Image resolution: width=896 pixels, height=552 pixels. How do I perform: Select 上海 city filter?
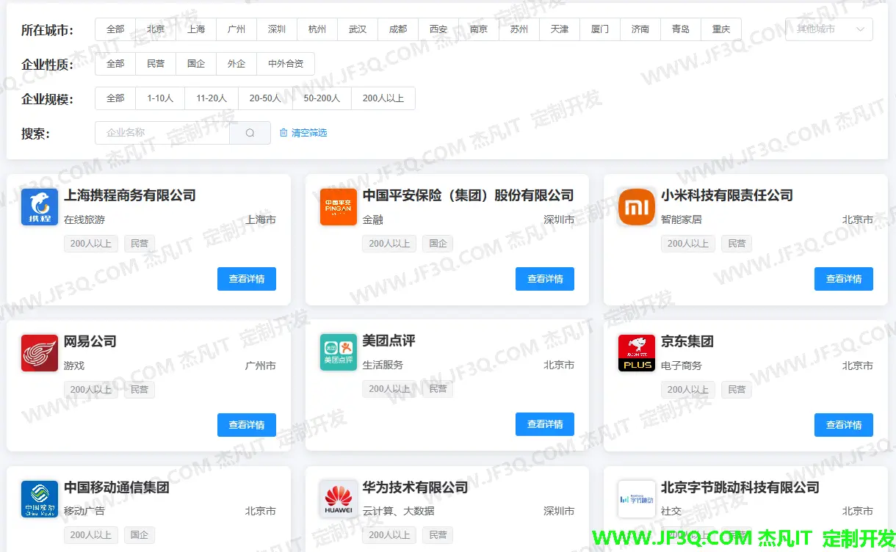click(196, 29)
